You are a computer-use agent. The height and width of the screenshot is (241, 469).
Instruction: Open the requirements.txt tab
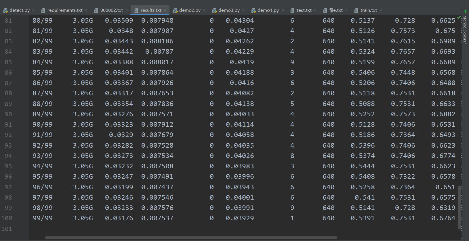coord(65,10)
